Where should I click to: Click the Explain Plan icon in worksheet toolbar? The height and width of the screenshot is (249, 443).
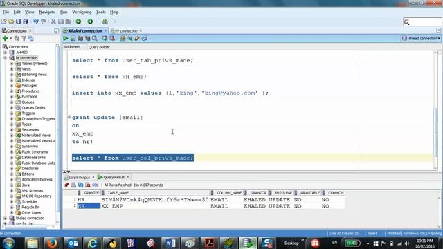tap(80, 39)
